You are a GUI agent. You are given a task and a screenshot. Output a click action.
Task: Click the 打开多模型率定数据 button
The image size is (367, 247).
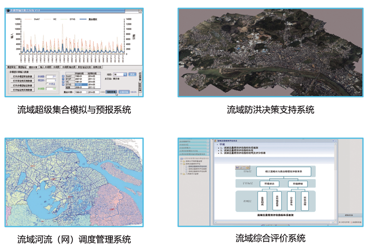click(22, 76)
